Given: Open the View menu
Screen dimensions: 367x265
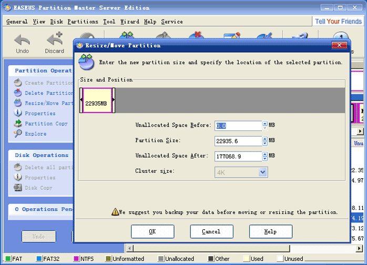Looking at the screenshot, I should [x=39, y=22].
